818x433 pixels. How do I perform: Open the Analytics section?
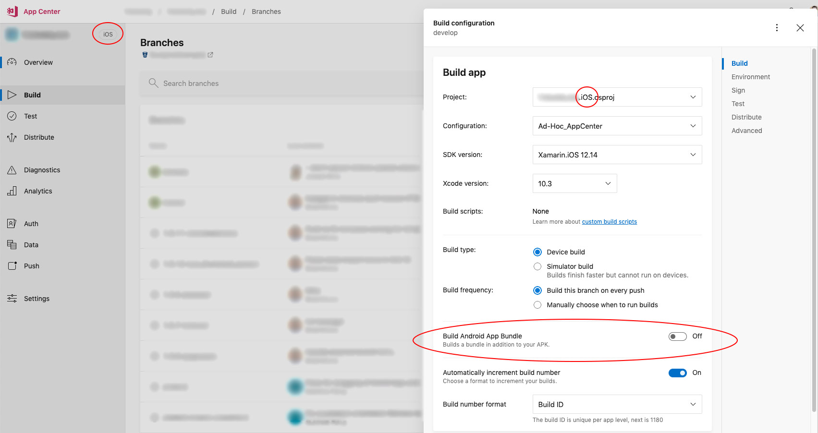coord(38,191)
